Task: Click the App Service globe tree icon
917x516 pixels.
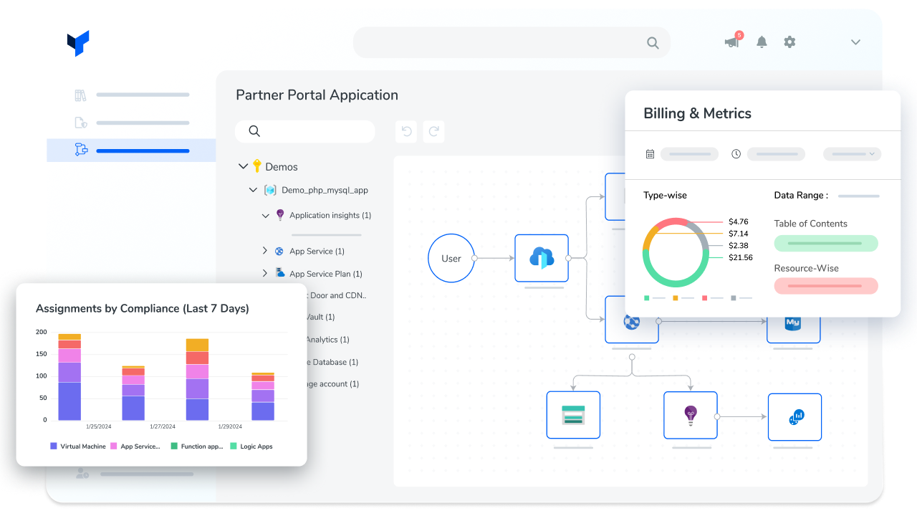Action: pos(279,252)
